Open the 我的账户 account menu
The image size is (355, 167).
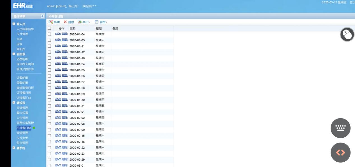[x=89, y=6]
